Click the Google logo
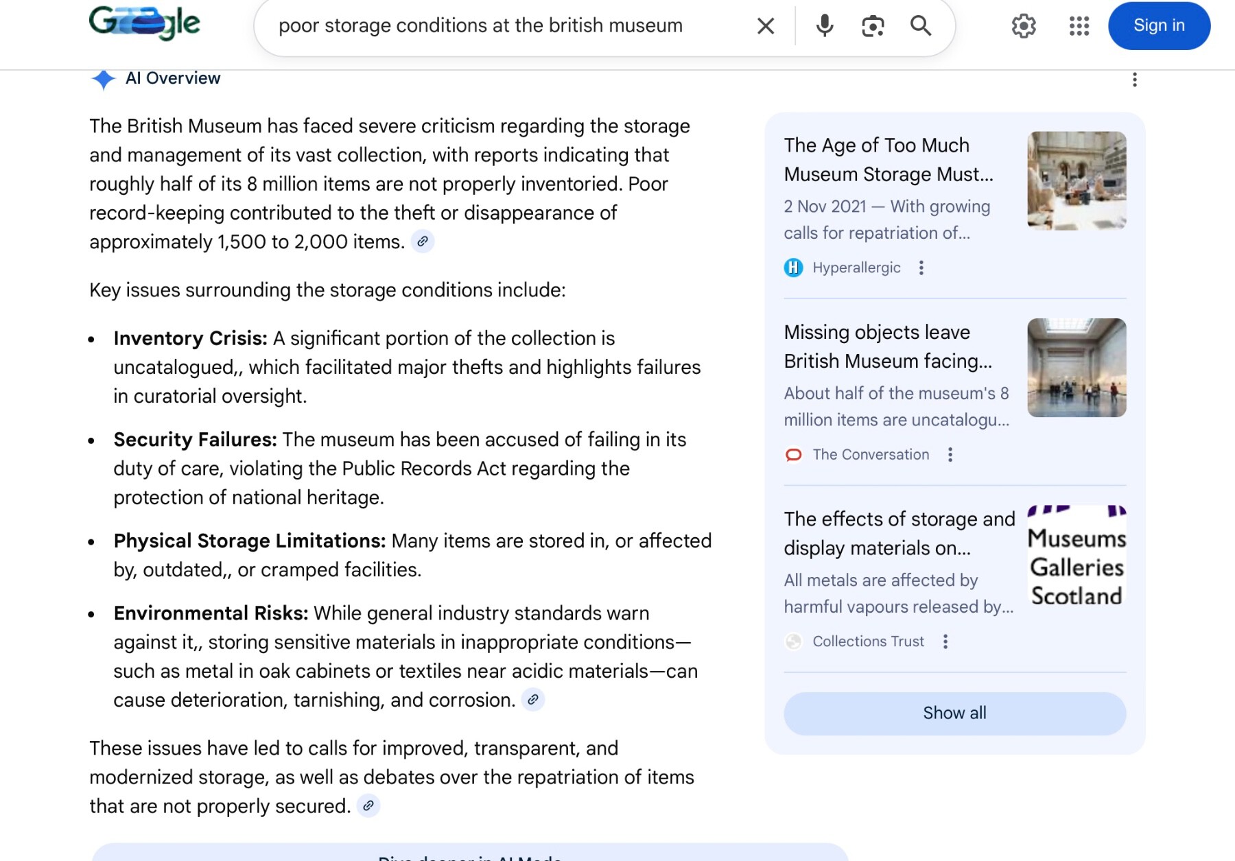This screenshot has height=861, width=1235. 144,23
